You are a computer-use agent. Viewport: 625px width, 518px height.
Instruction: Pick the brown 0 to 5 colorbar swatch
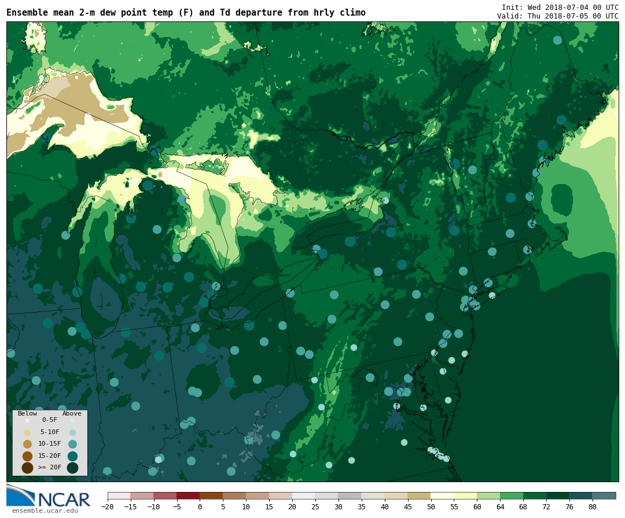point(211,495)
